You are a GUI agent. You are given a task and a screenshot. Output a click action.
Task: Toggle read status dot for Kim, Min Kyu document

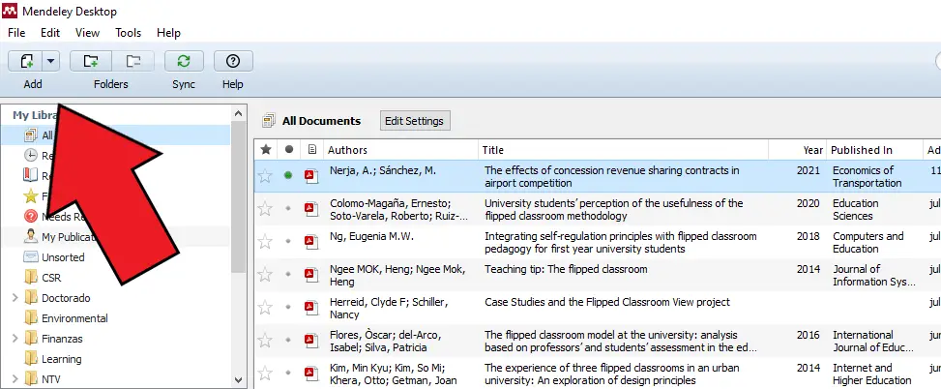point(288,373)
